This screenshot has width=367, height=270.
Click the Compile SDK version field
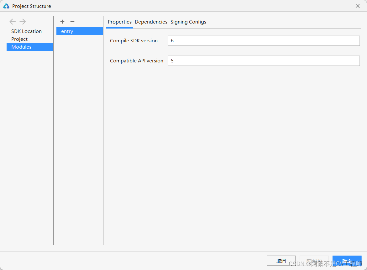[x=264, y=41]
